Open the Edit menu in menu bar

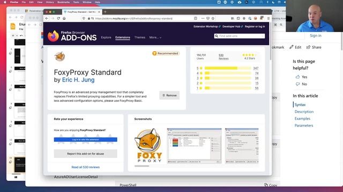click(x=31, y=2)
